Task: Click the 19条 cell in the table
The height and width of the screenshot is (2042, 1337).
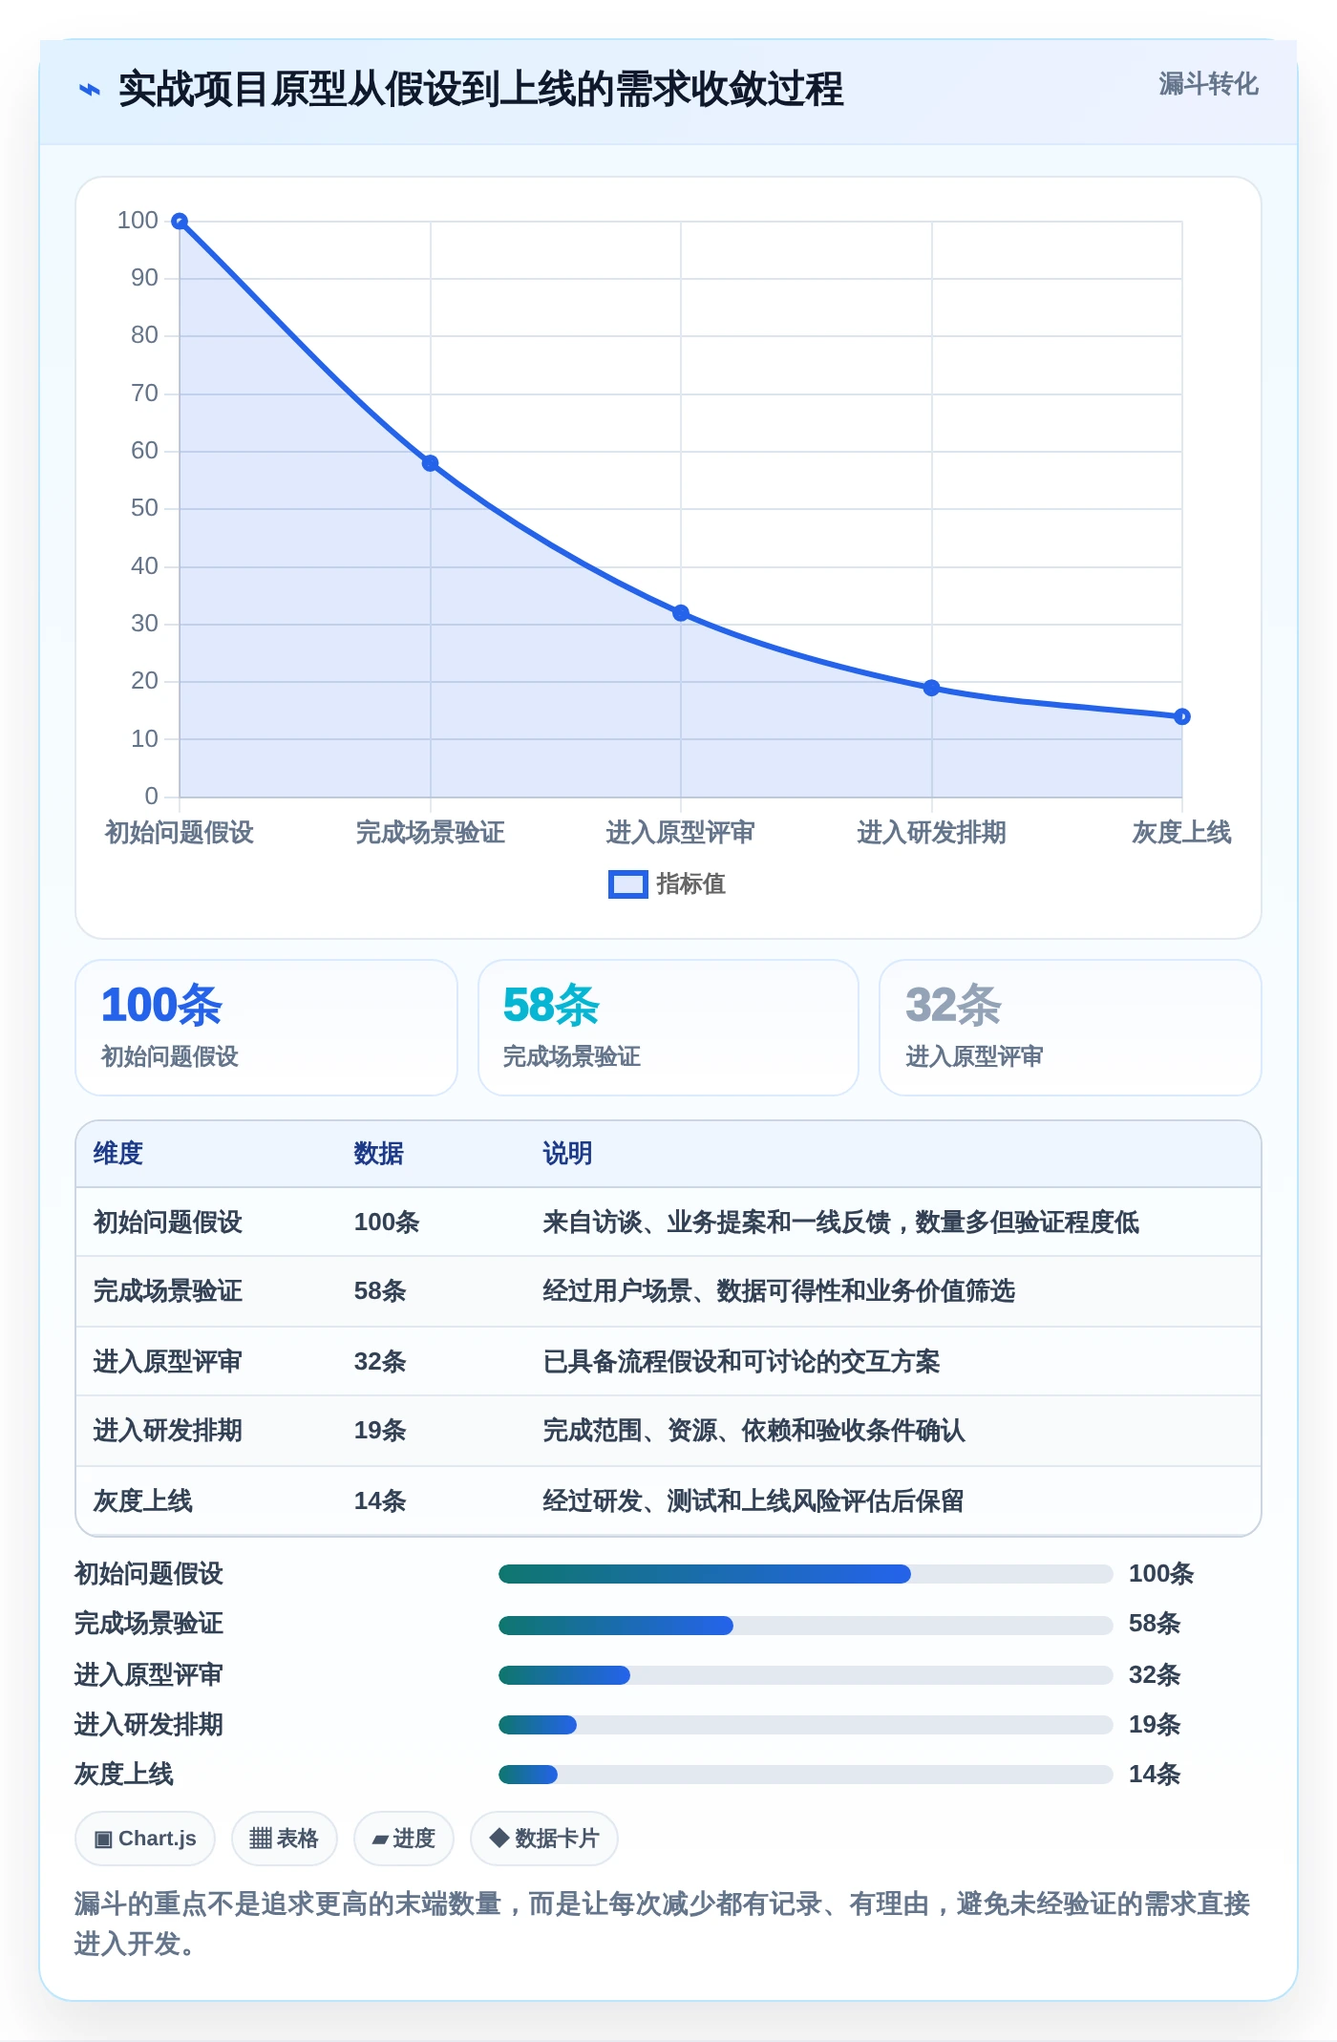Action: (380, 1431)
